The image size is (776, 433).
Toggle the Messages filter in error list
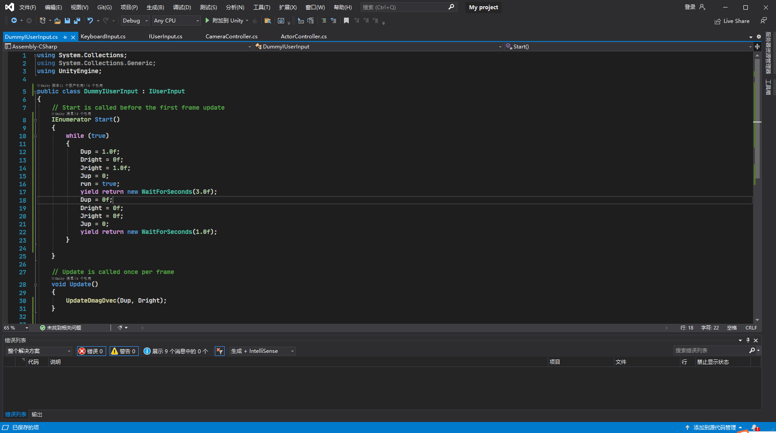coord(176,351)
